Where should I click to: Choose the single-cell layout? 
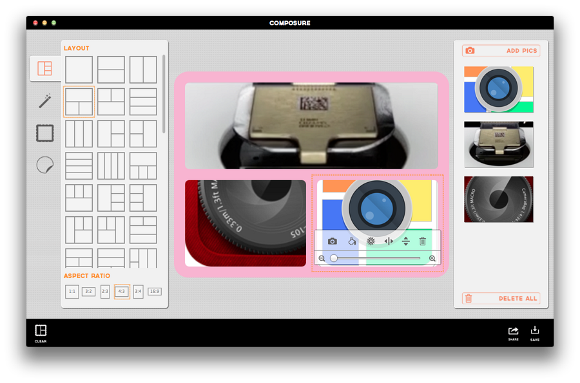[x=79, y=70]
